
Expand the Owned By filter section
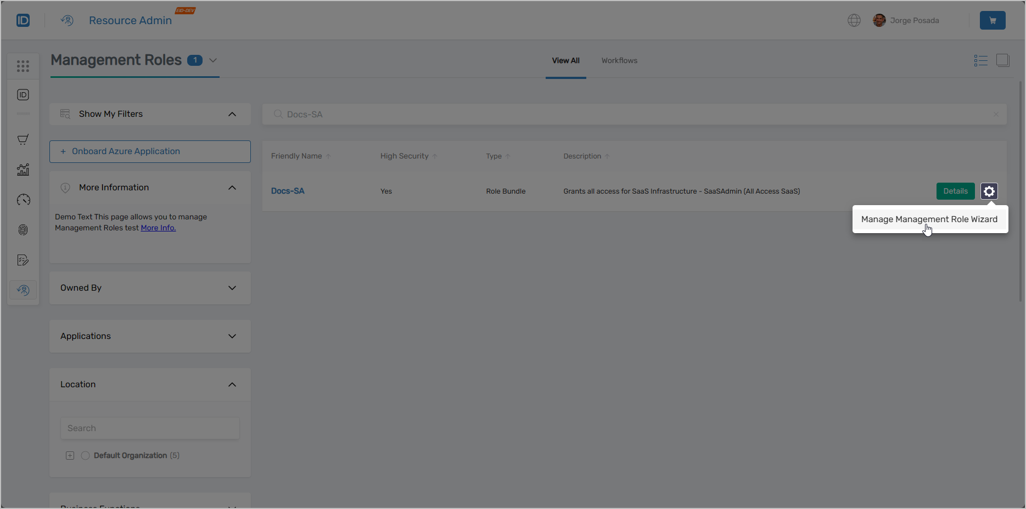(x=232, y=287)
